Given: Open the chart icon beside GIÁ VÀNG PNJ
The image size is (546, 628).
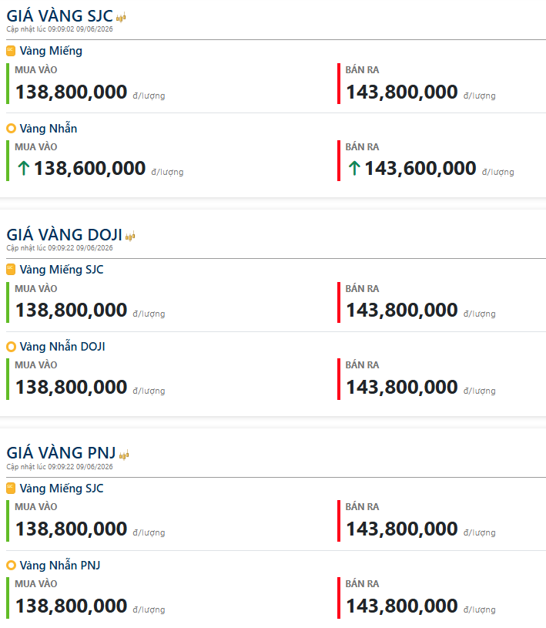Looking at the screenshot, I should [124, 455].
